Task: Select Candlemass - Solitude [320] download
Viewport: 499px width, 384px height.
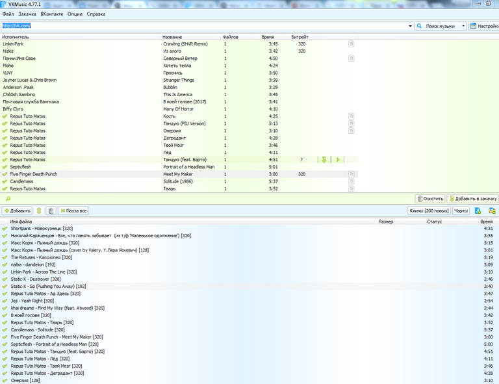Action: (x=249, y=330)
